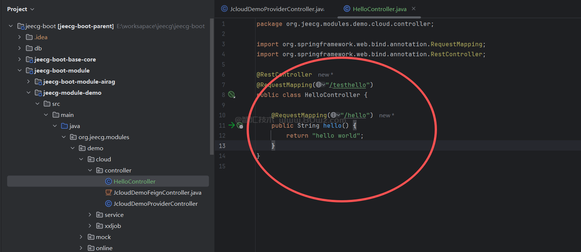The image size is (581, 252).
Task: Click the HelloController class icon in tree
Action: tap(108, 181)
